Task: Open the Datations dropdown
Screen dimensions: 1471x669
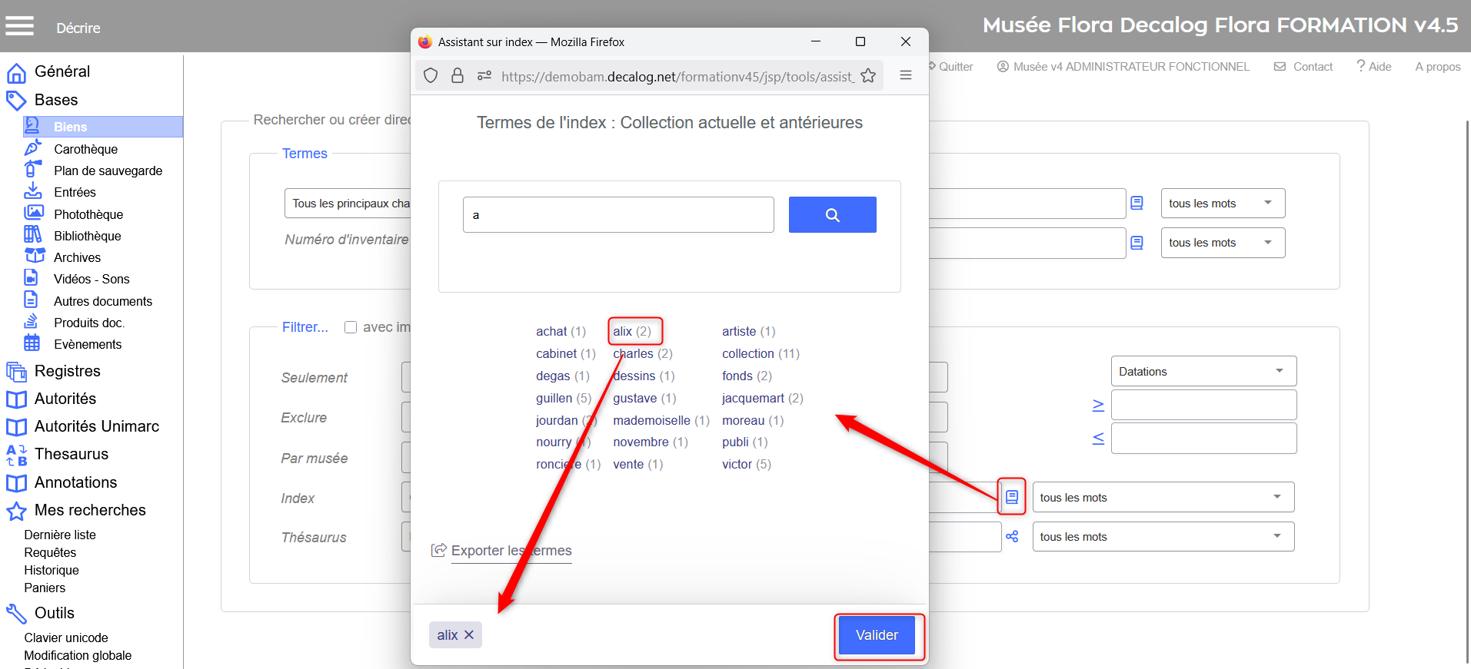Action: (x=1203, y=371)
